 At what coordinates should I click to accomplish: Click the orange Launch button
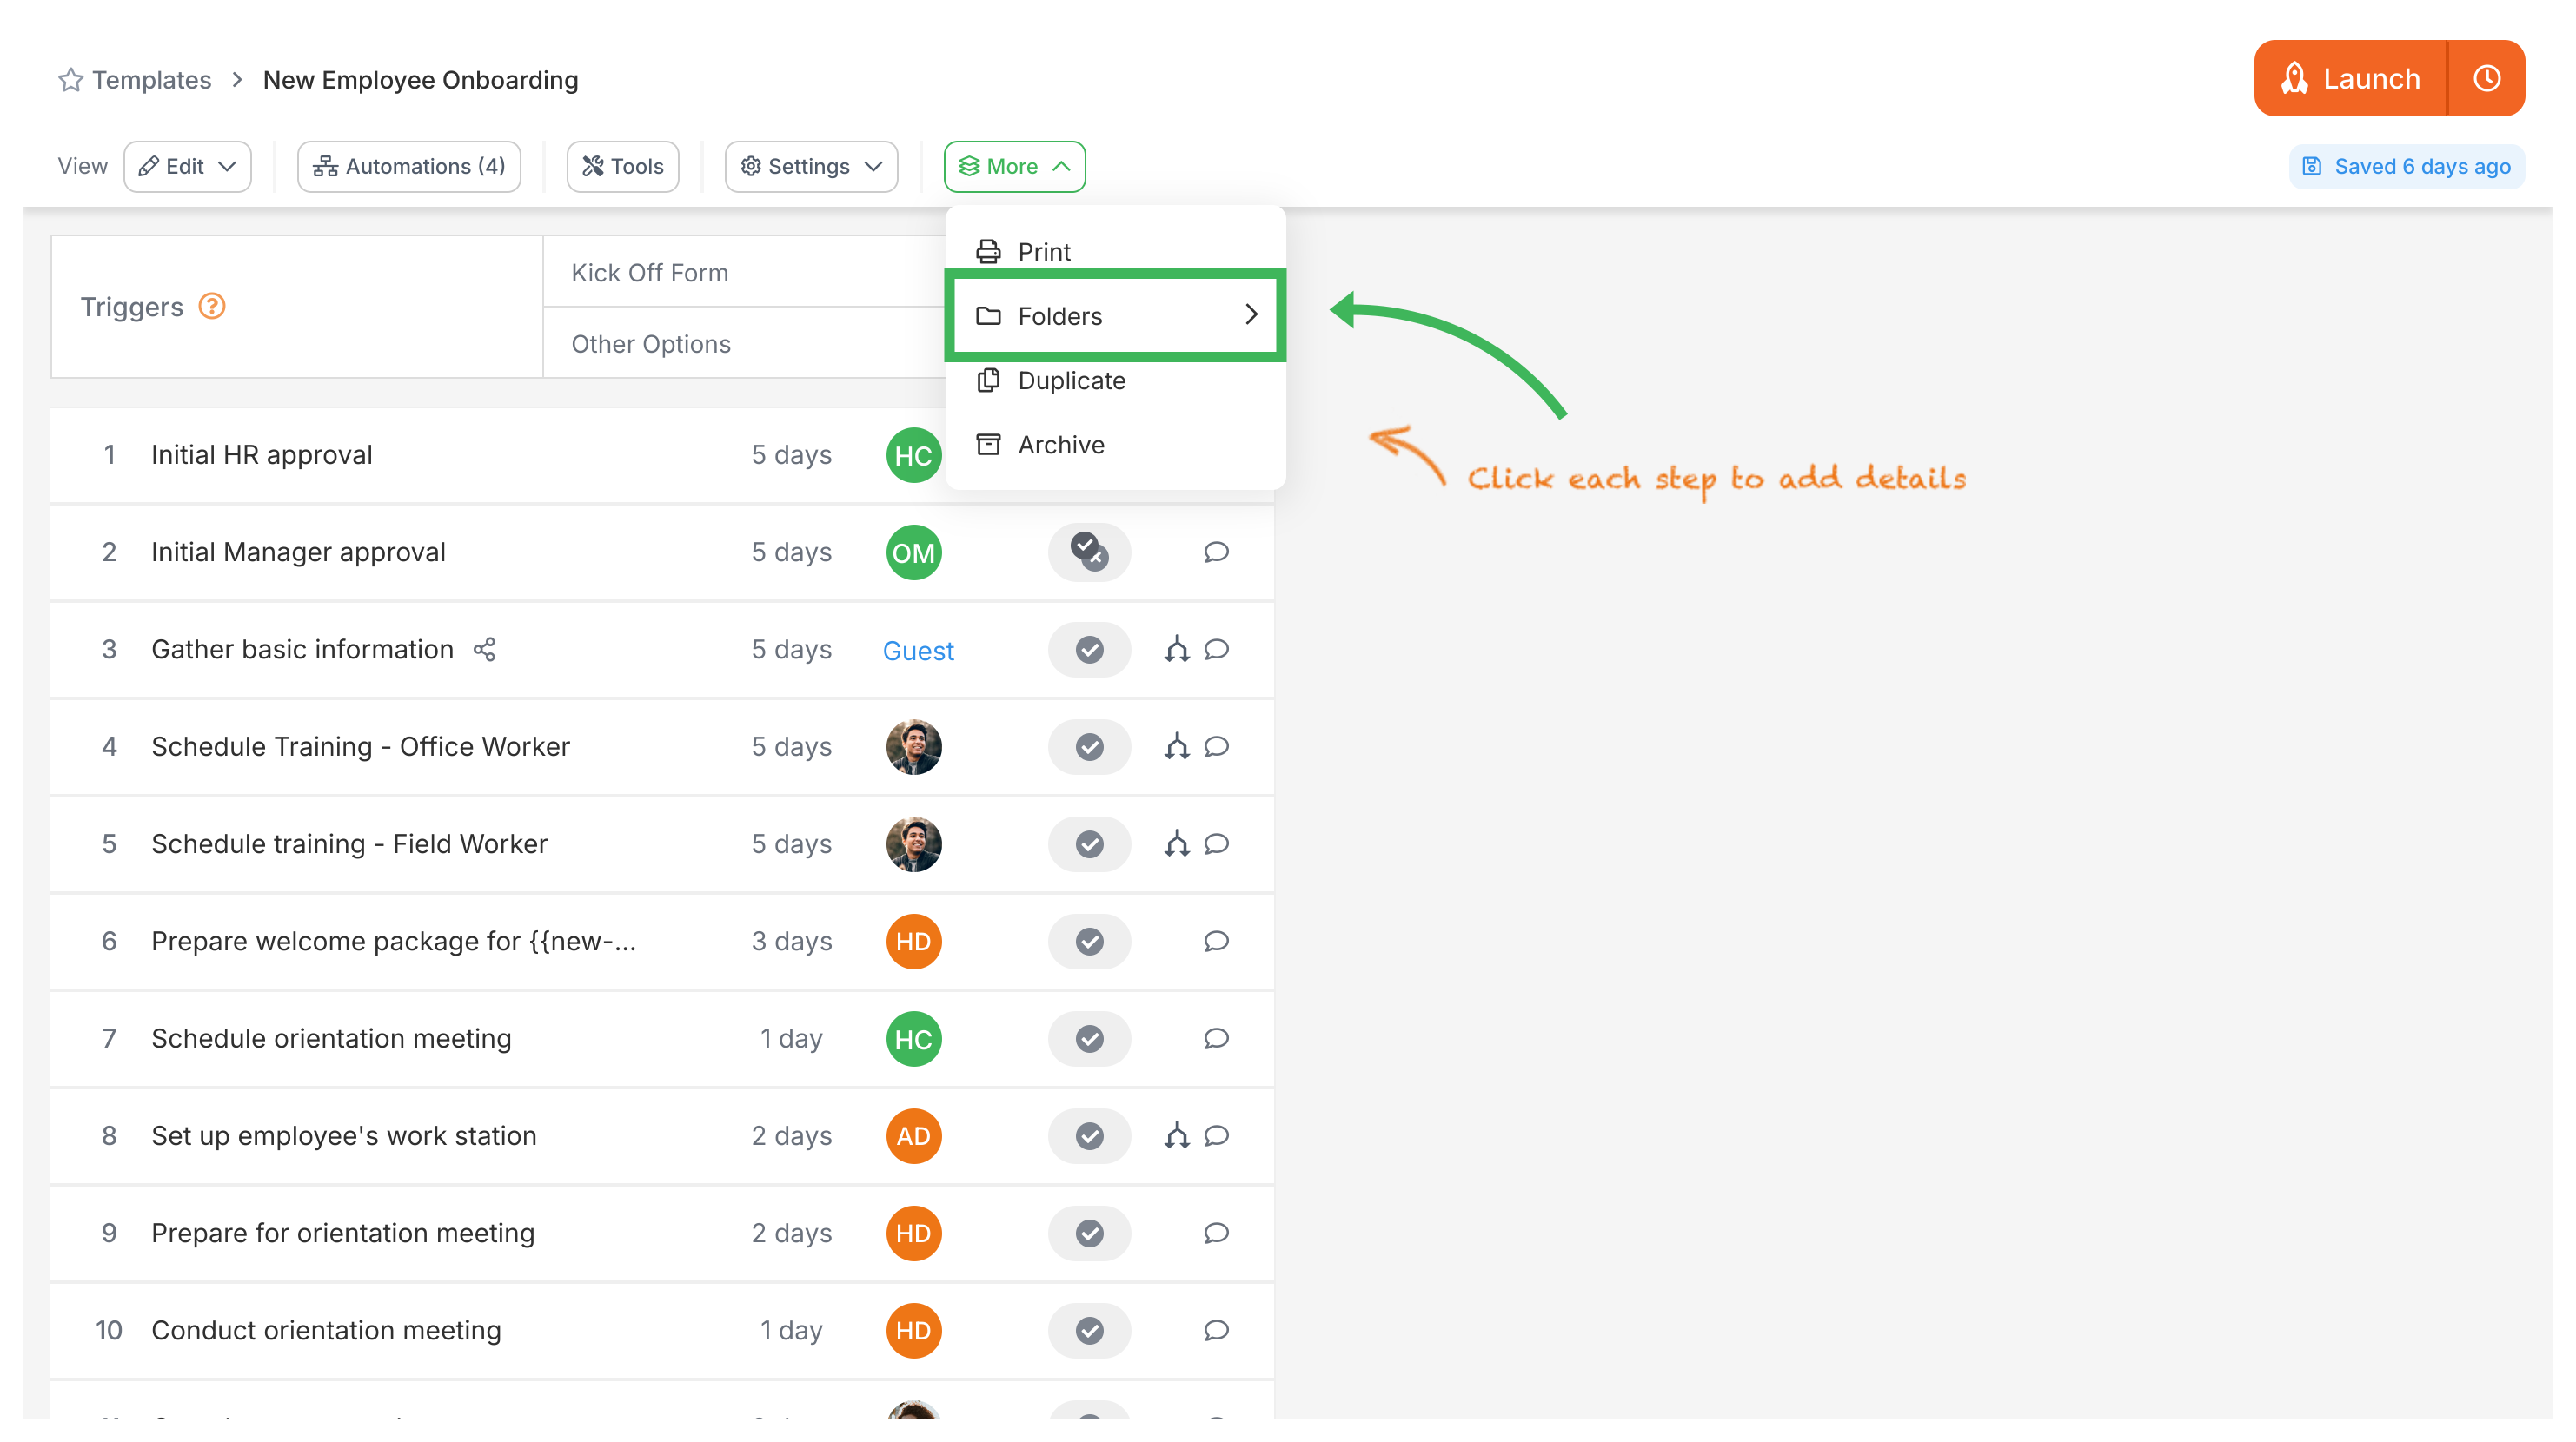[x=2350, y=78]
